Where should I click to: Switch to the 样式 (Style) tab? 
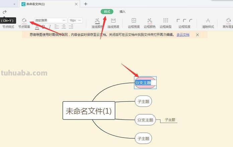[x=107, y=12]
